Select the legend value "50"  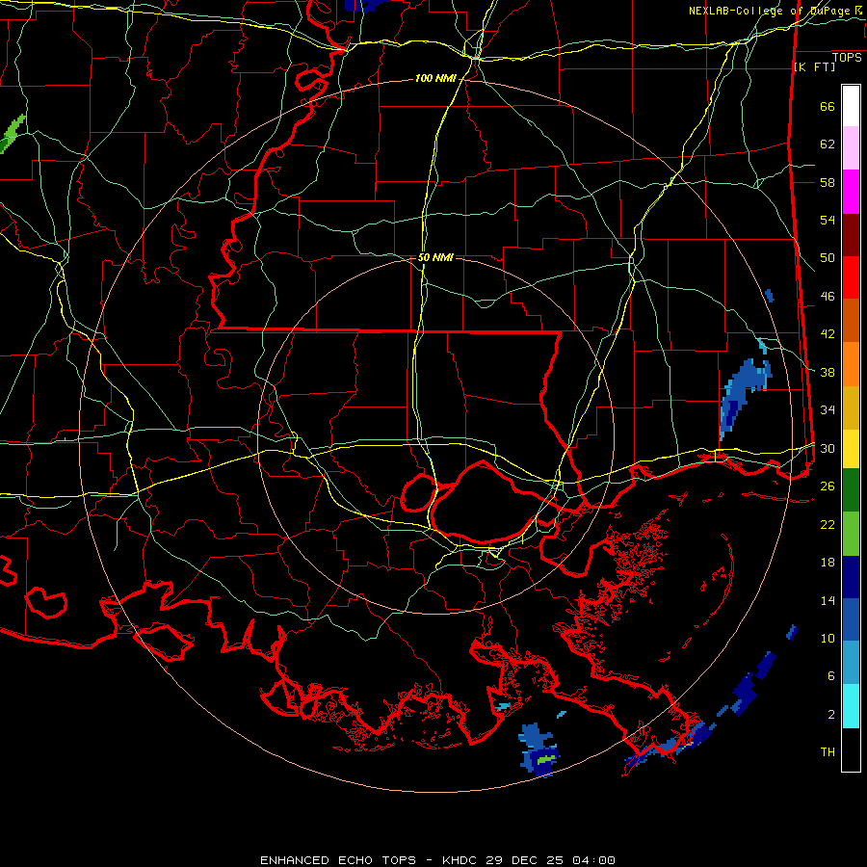pyautogui.click(x=828, y=258)
